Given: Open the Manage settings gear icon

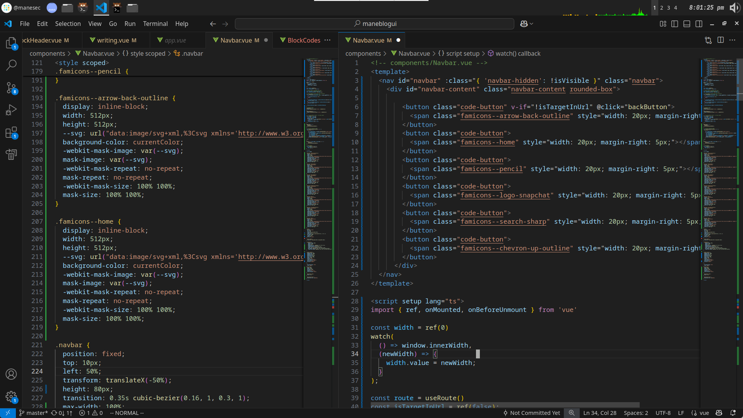Looking at the screenshot, I should click(11, 397).
